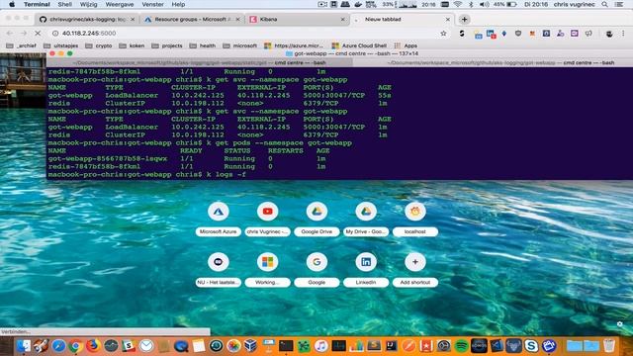Open Google Chrome from the Dock

(x=75, y=346)
